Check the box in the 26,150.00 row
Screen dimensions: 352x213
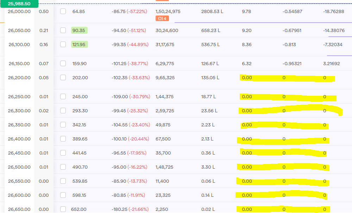[63, 63]
